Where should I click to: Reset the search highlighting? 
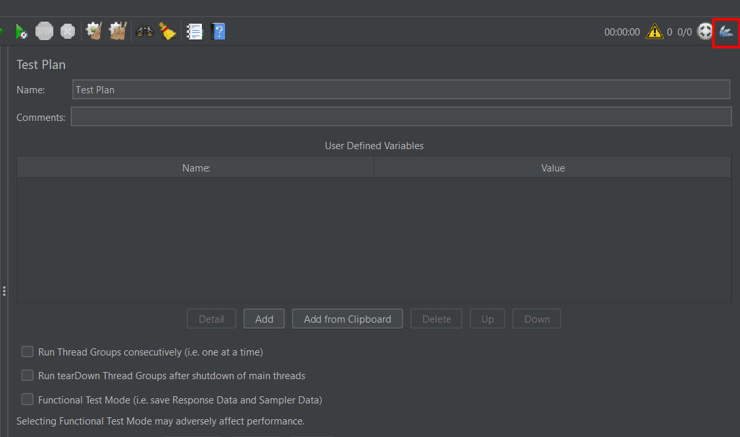pos(168,31)
